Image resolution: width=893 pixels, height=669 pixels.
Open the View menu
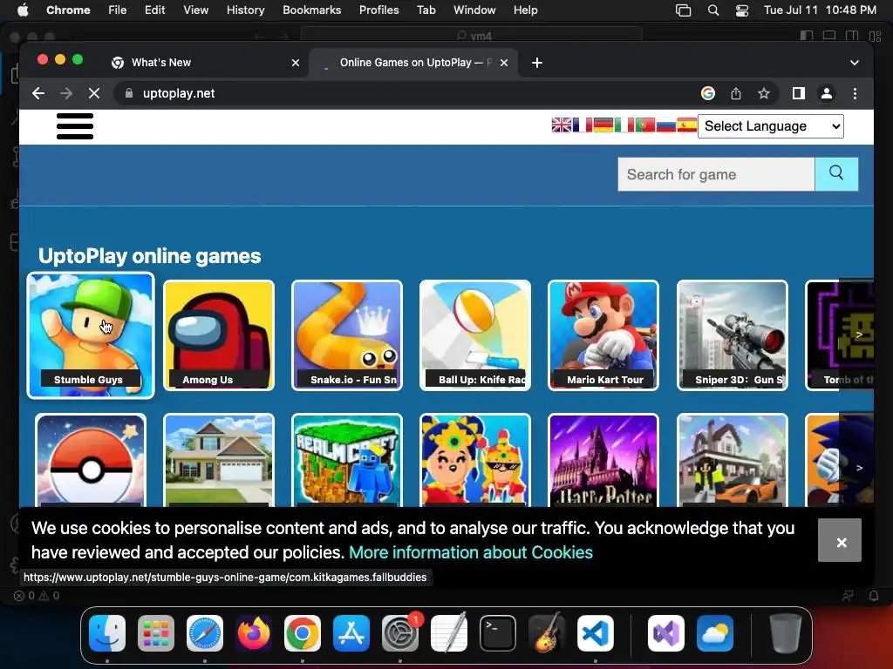(196, 10)
